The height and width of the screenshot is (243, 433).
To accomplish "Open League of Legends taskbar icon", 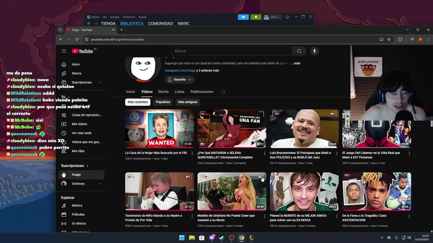I will click(251, 238).
